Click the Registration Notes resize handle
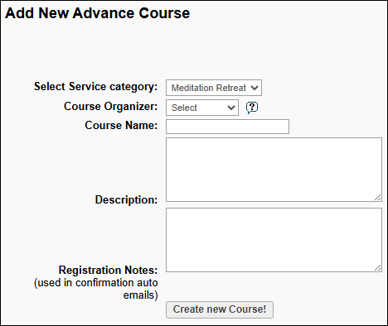This screenshot has width=388, height=326. point(378,267)
